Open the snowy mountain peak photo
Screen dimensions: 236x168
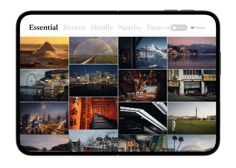[x=143, y=53]
